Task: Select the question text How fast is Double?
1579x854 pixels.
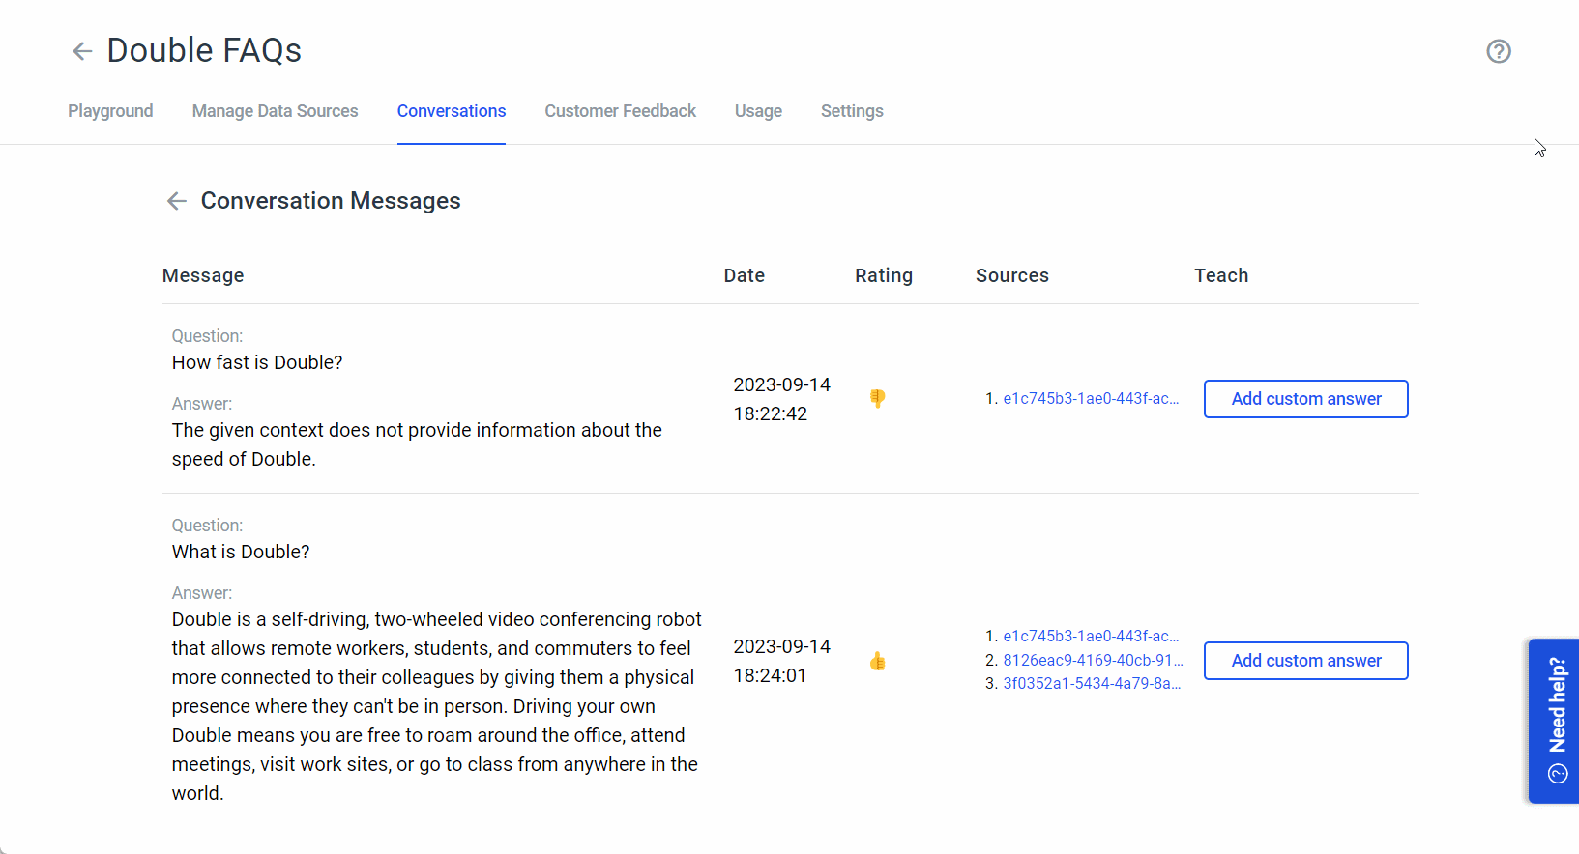Action: (257, 362)
